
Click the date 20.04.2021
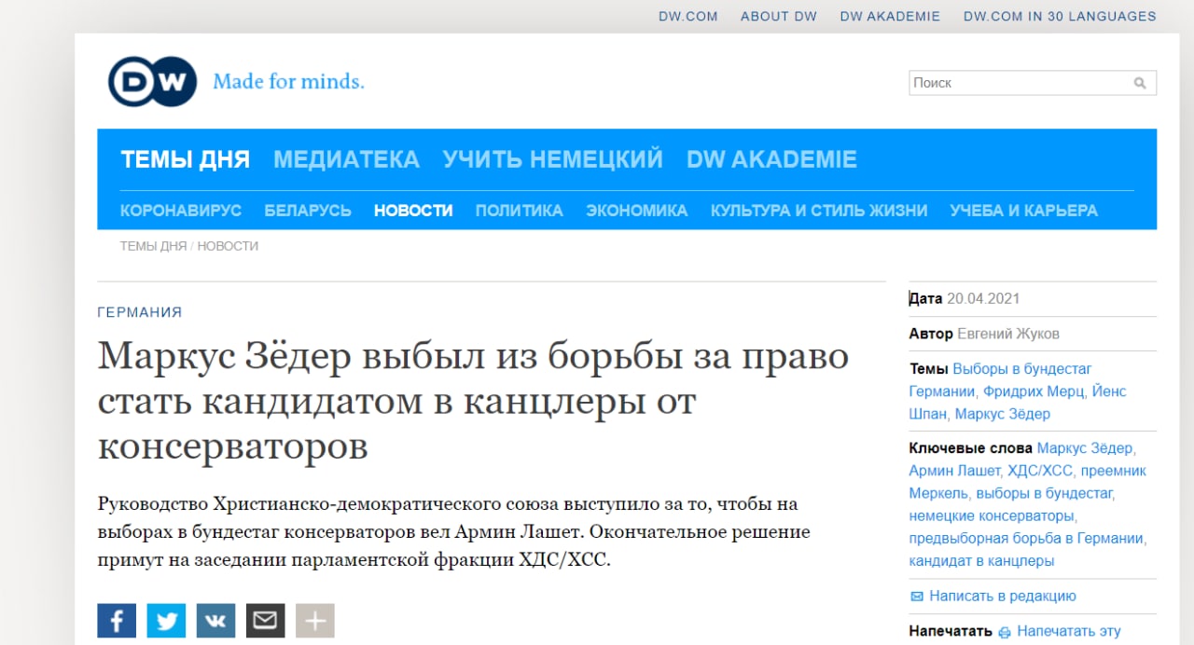983,299
